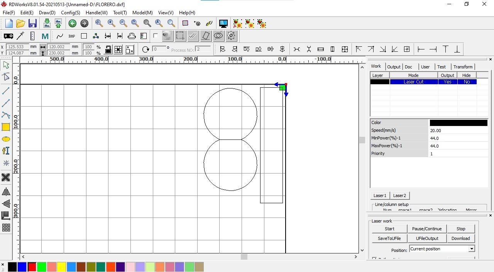494x272 pixels.
Task: Select the Edit Node tool
Action: pos(6,77)
